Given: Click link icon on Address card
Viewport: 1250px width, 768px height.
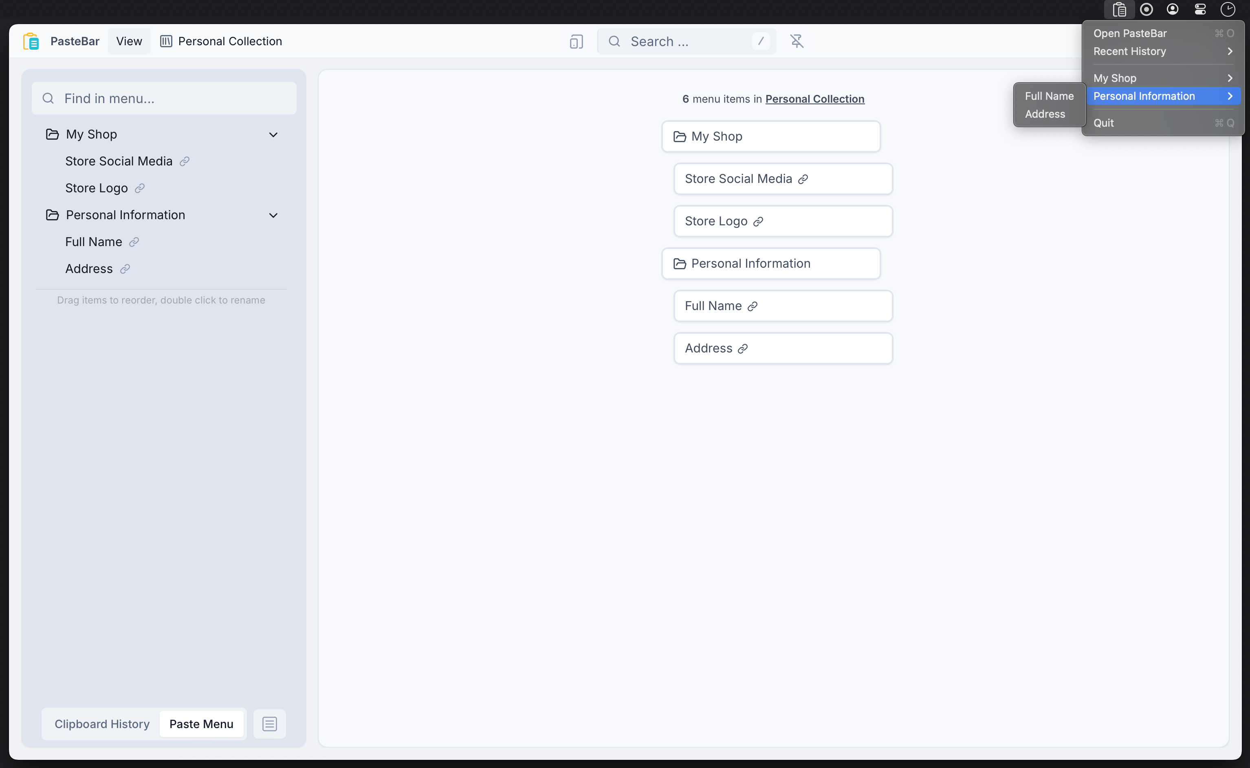Looking at the screenshot, I should point(743,348).
